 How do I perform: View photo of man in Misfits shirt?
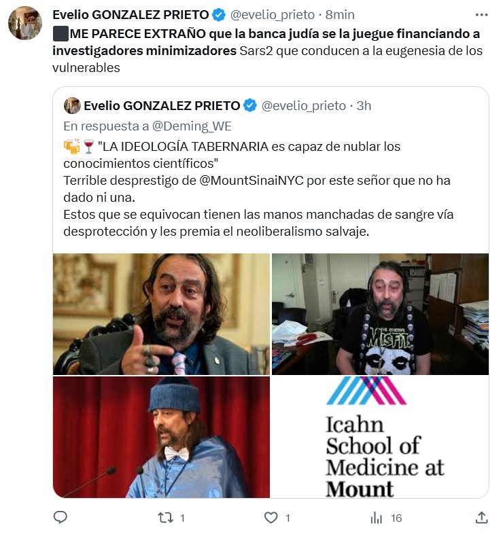pos(380,314)
